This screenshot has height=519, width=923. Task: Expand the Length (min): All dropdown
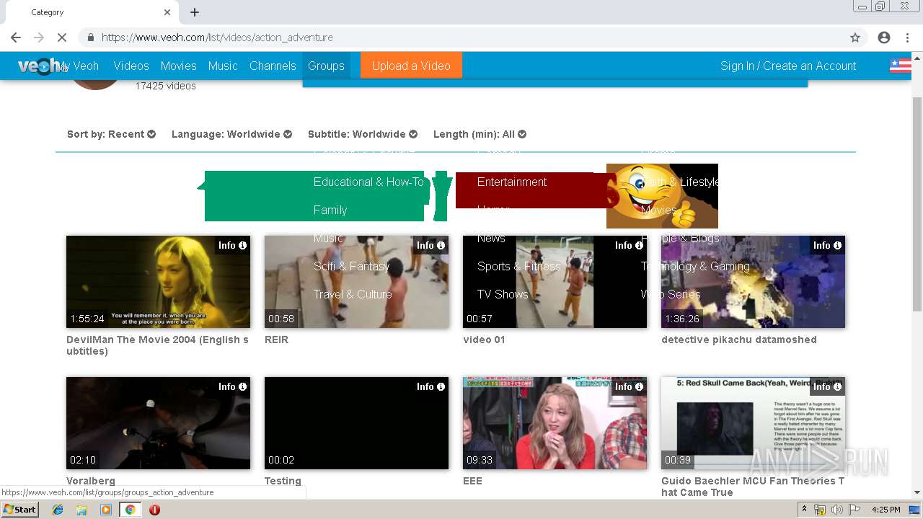tap(480, 134)
